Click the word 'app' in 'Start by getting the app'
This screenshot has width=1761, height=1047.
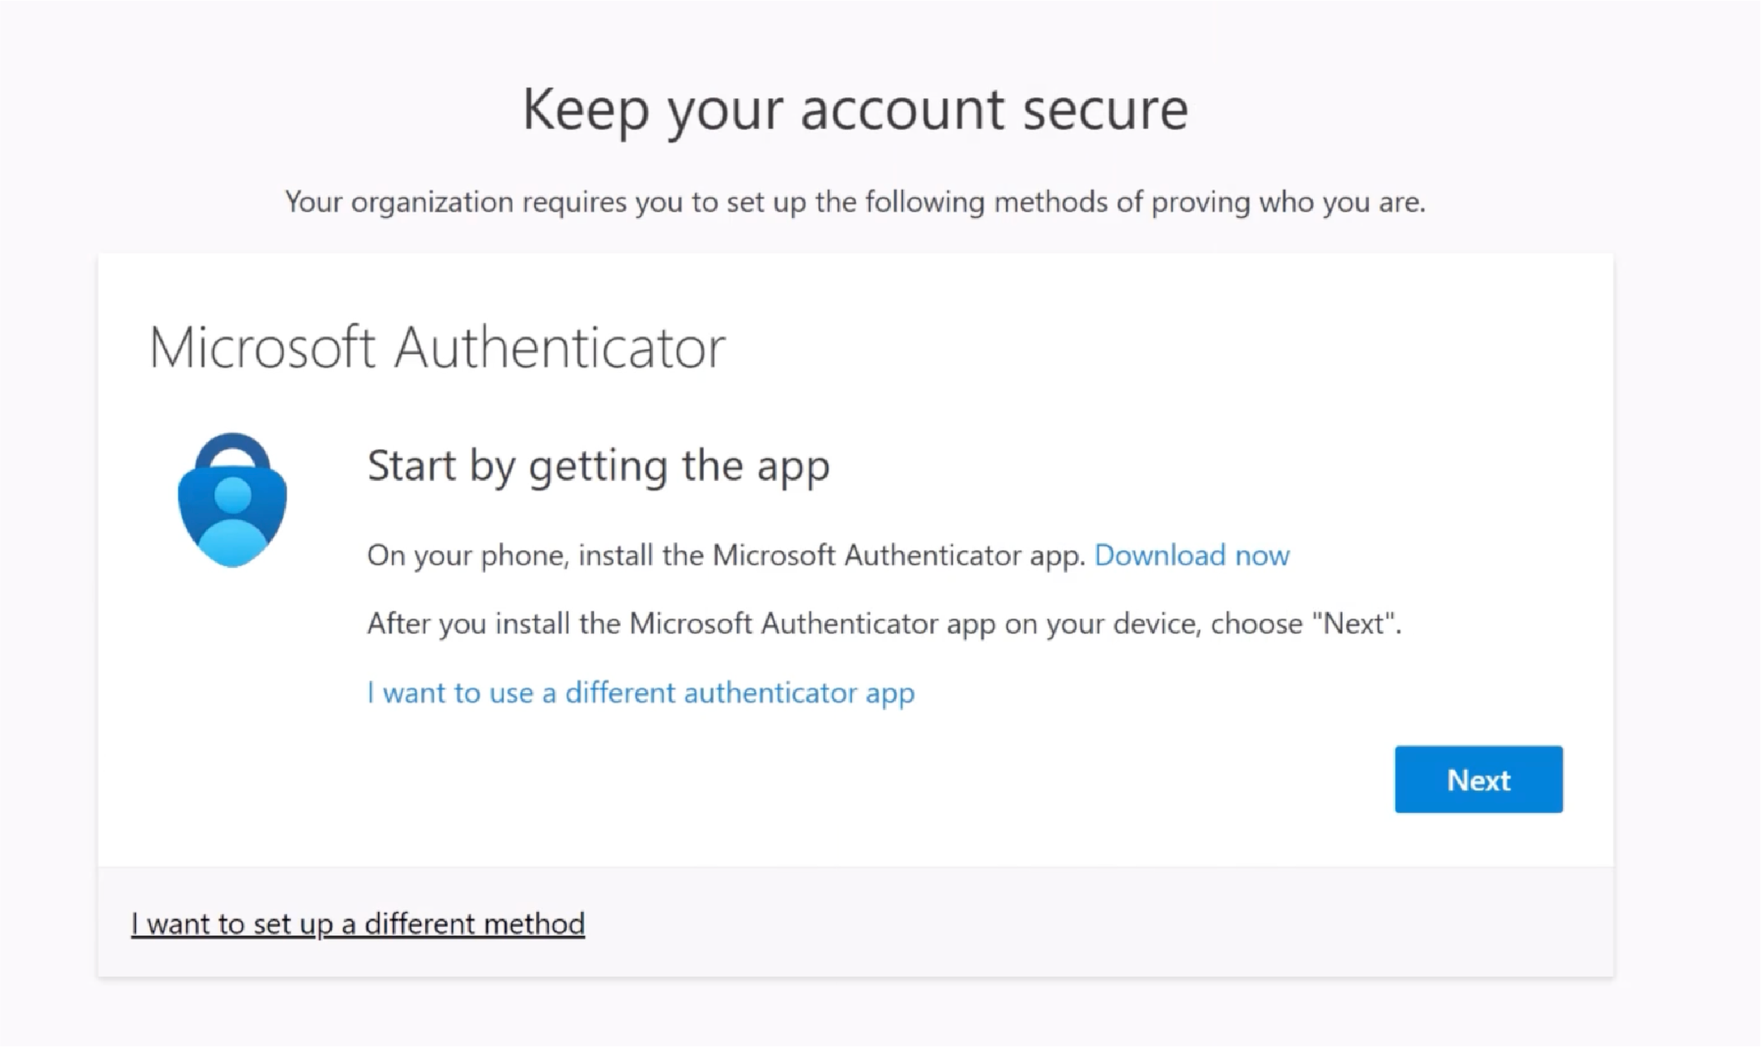[794, 467]
